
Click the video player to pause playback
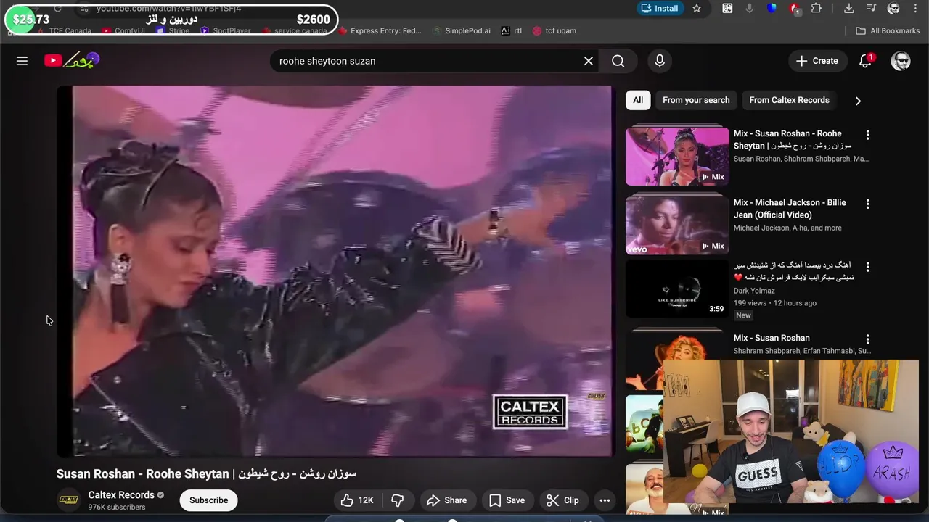coord(336,271)
